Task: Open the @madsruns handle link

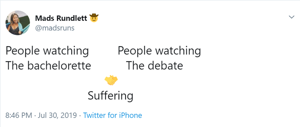Action: 55,28
